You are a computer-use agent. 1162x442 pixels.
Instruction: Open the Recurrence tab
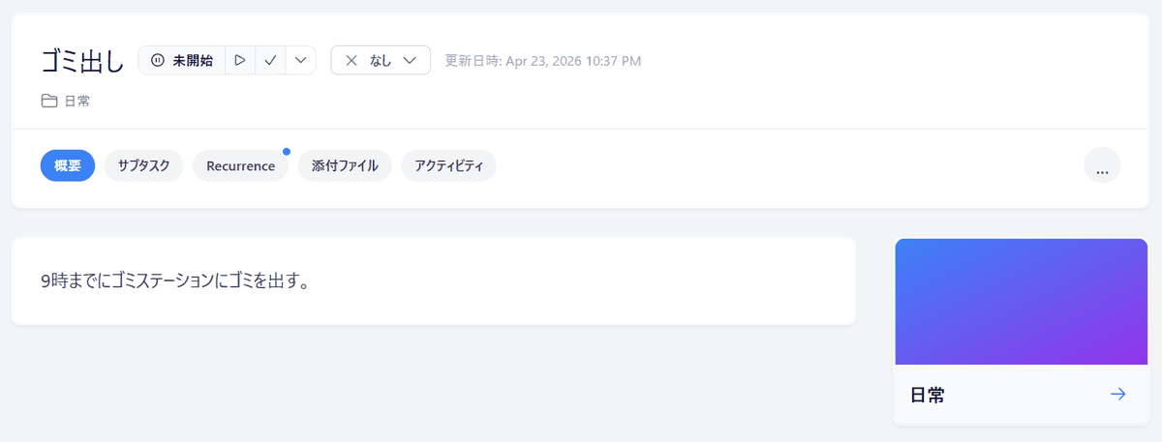240,166
